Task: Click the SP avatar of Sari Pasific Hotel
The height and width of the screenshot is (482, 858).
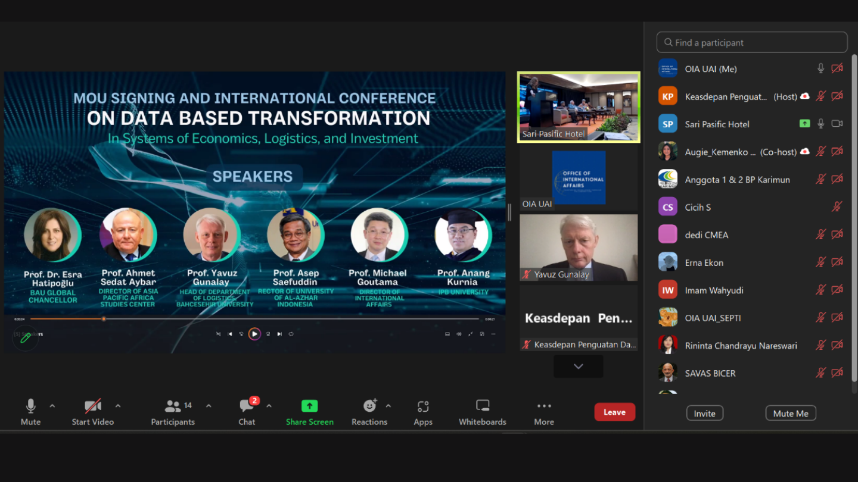Action: pyautogui.click(x=668, y=124)
